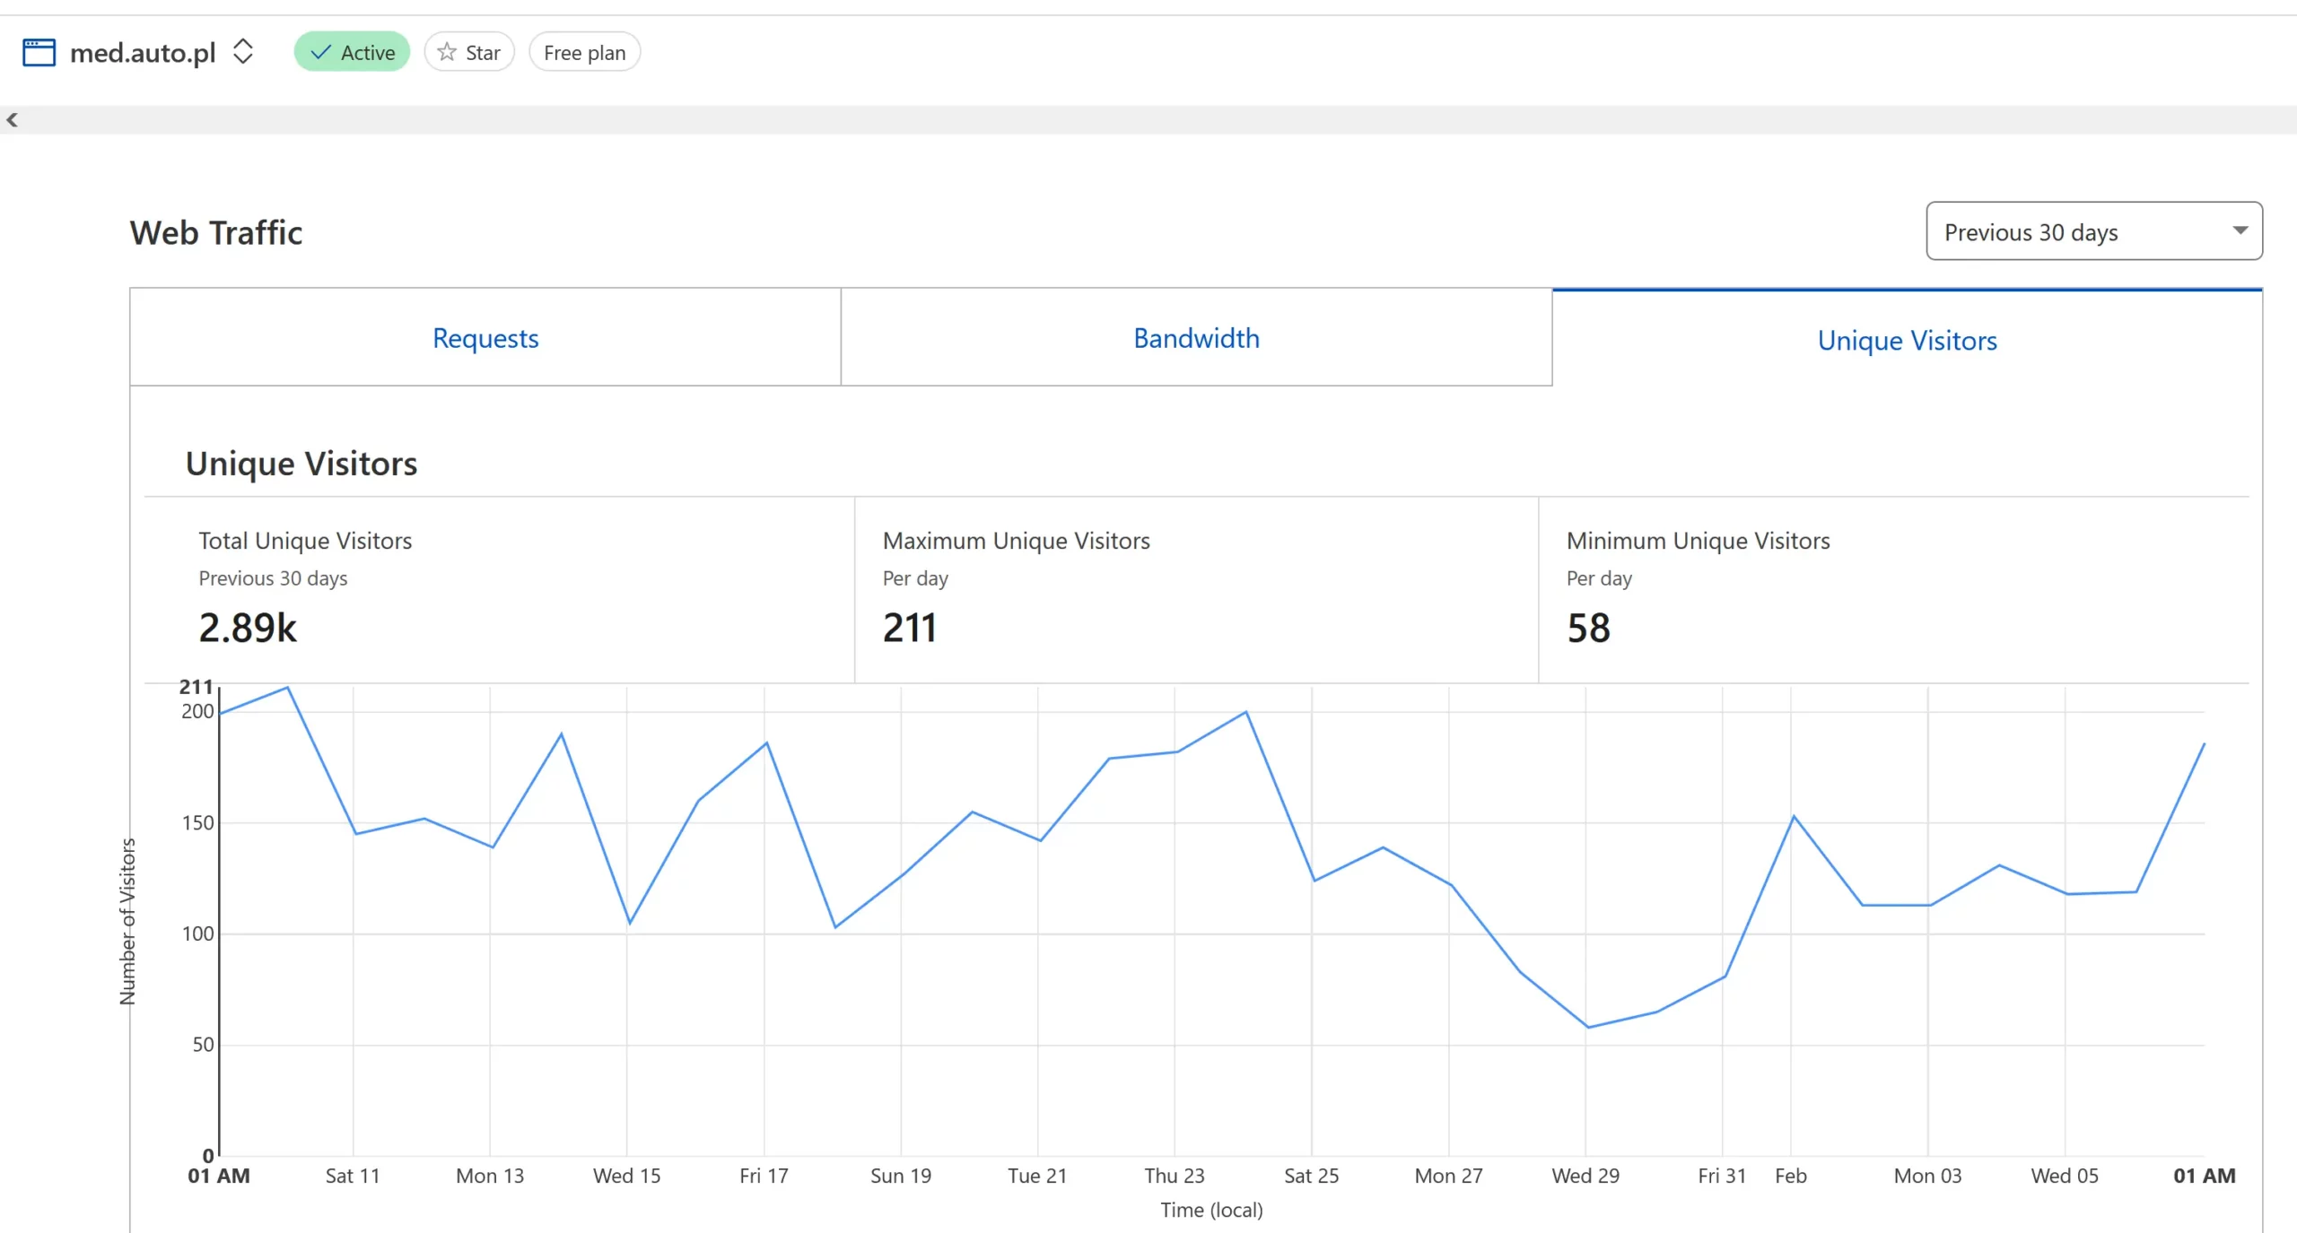Click the chart peak near Fri 17

[766, 742]
